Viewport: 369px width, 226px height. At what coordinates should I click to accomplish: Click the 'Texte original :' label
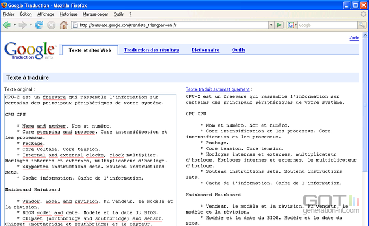pyautogui.click(x=20, y=89)
